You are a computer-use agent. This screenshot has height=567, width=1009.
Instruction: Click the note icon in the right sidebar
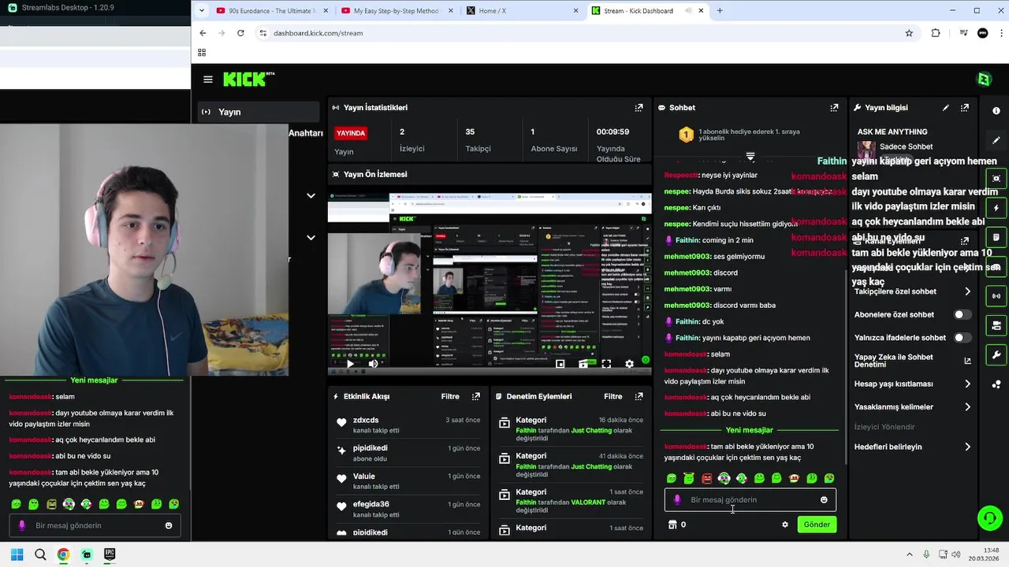click(x=996, y=237)
